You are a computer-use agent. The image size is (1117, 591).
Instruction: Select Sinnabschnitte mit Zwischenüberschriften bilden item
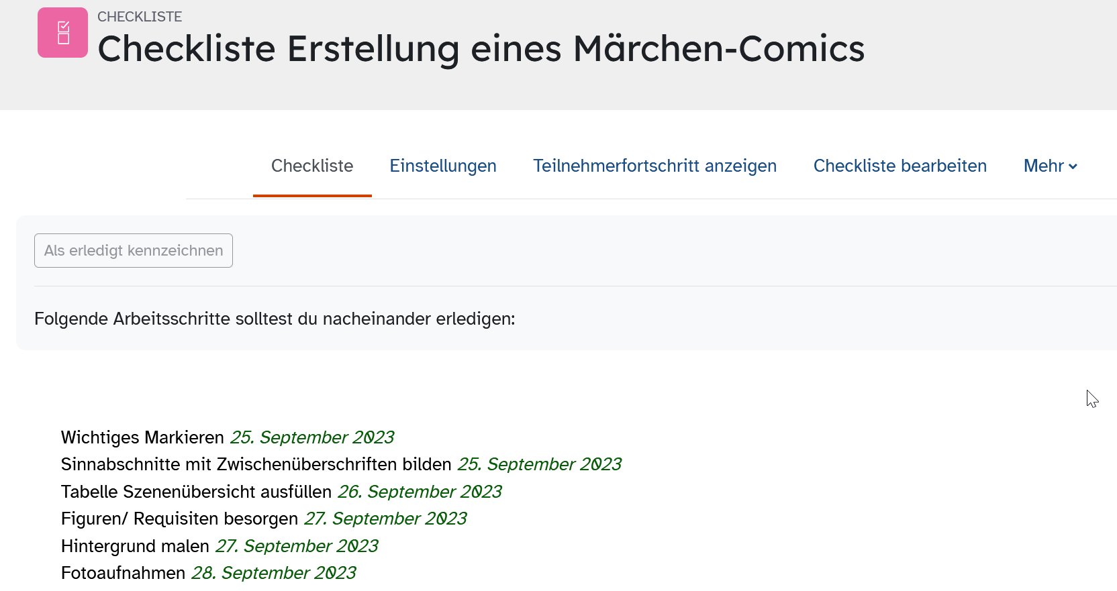[x=256, y=464]
